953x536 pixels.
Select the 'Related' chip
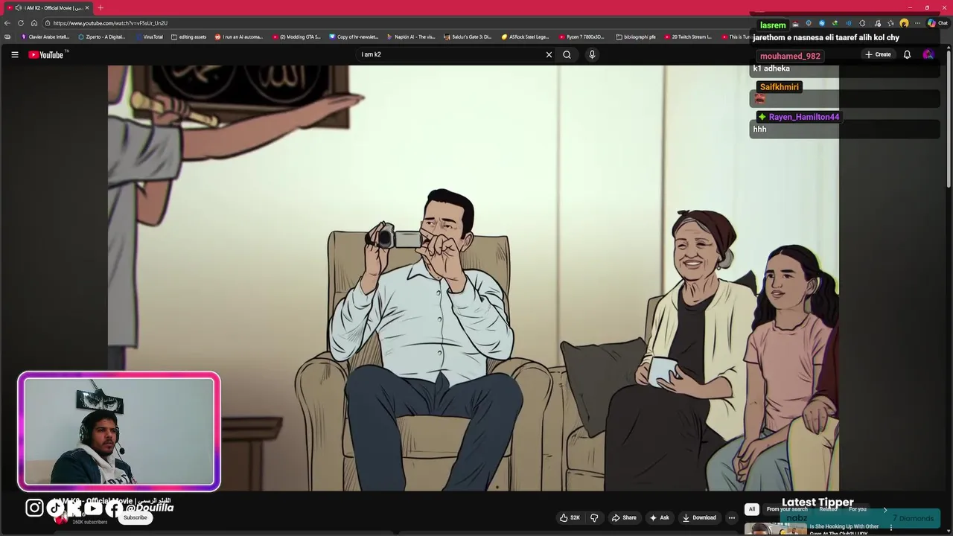pos(828,509)
